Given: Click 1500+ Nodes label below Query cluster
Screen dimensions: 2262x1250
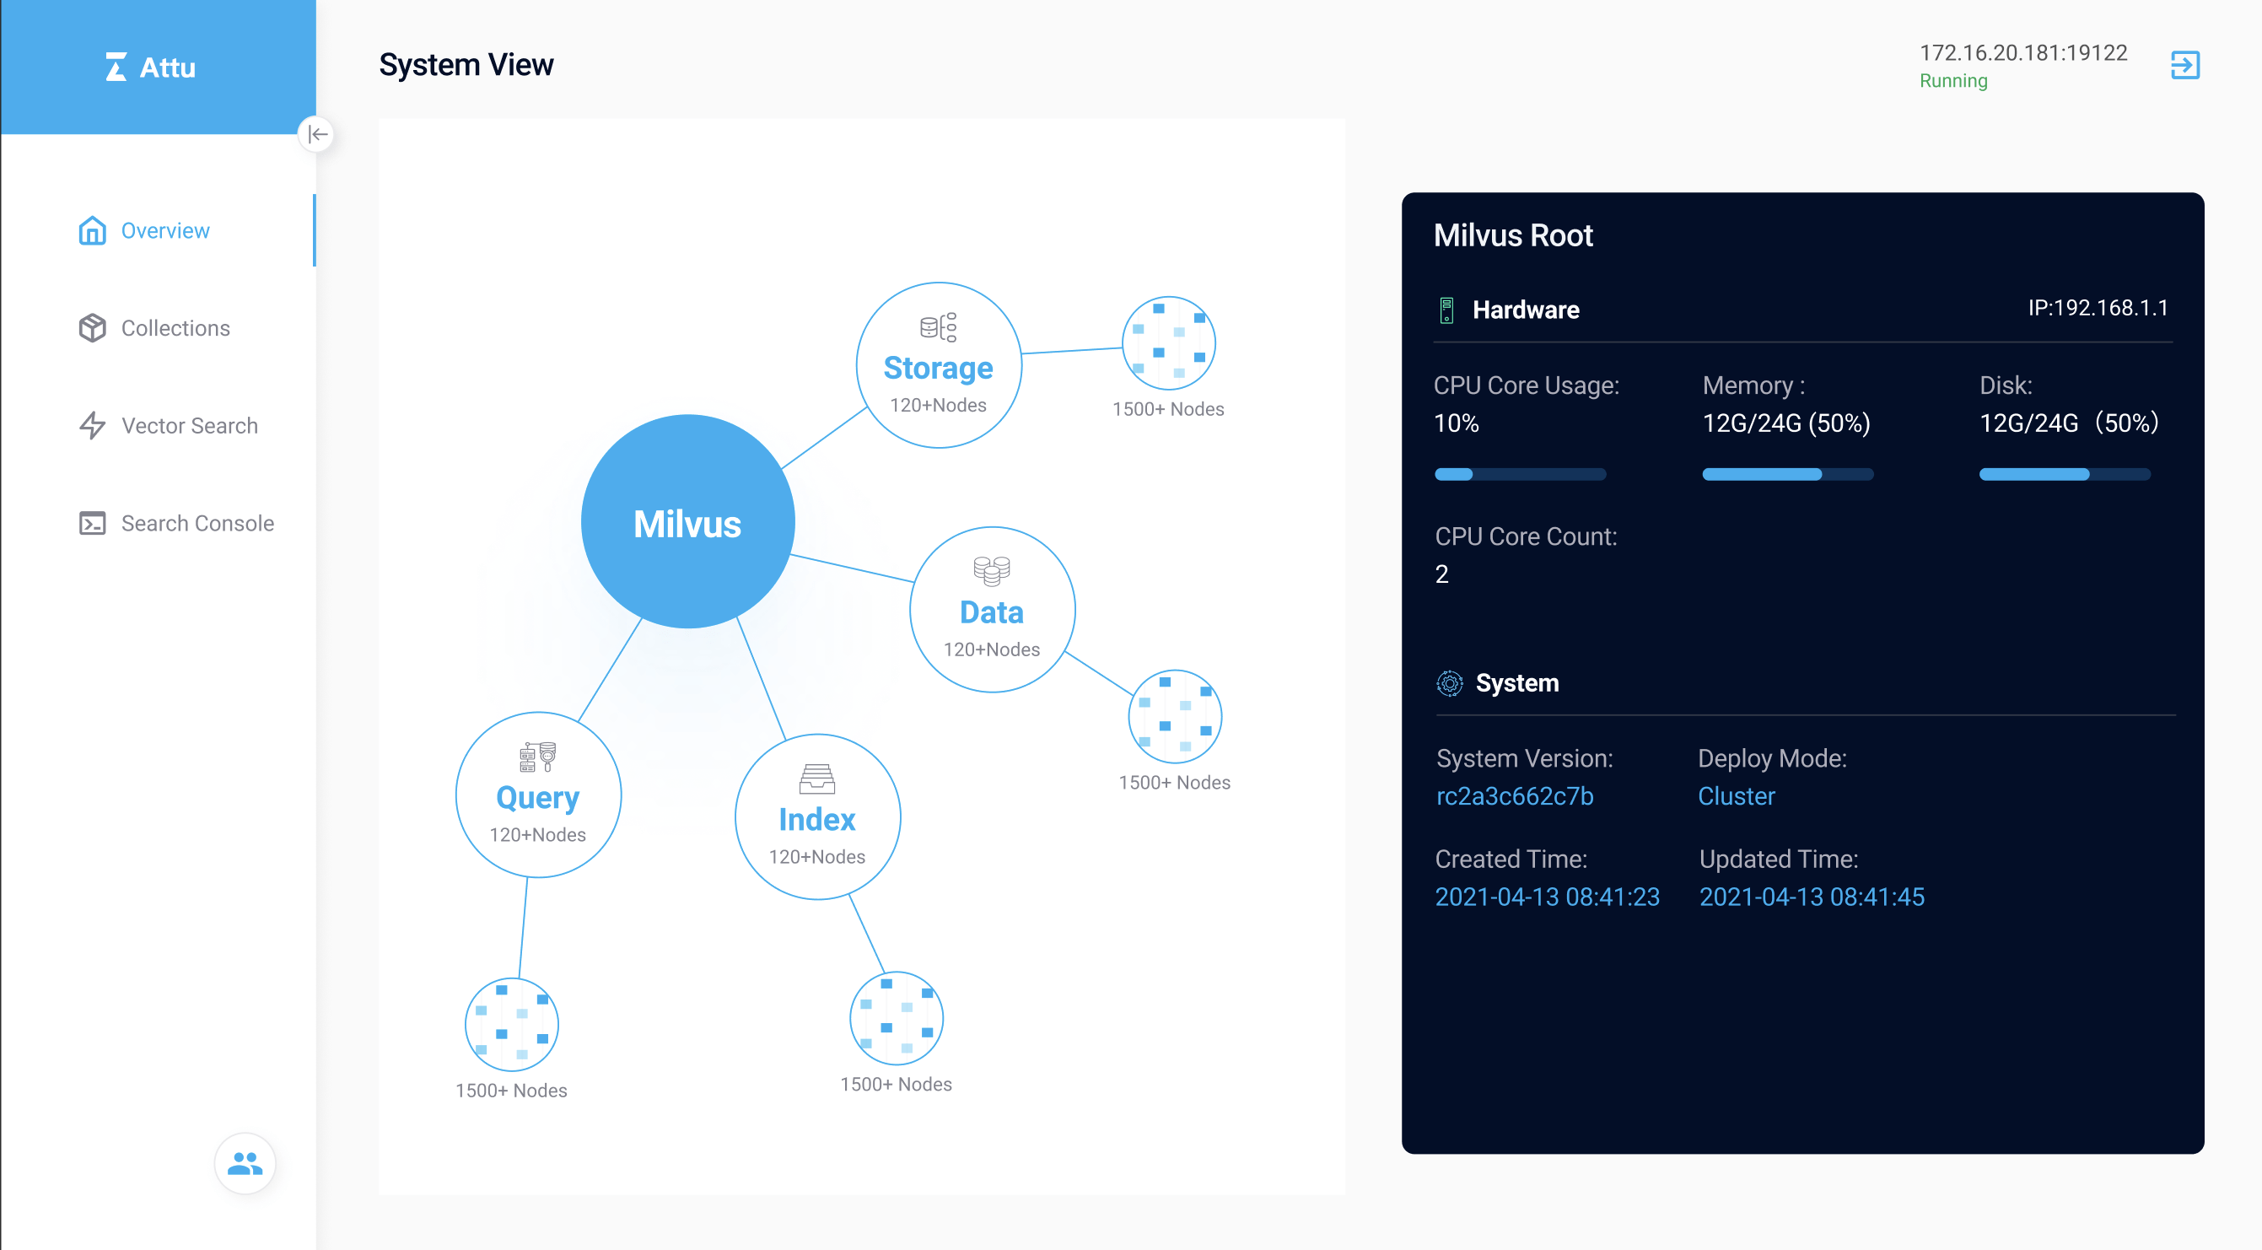Looking at the screenshot, I should pos(511,1090).
